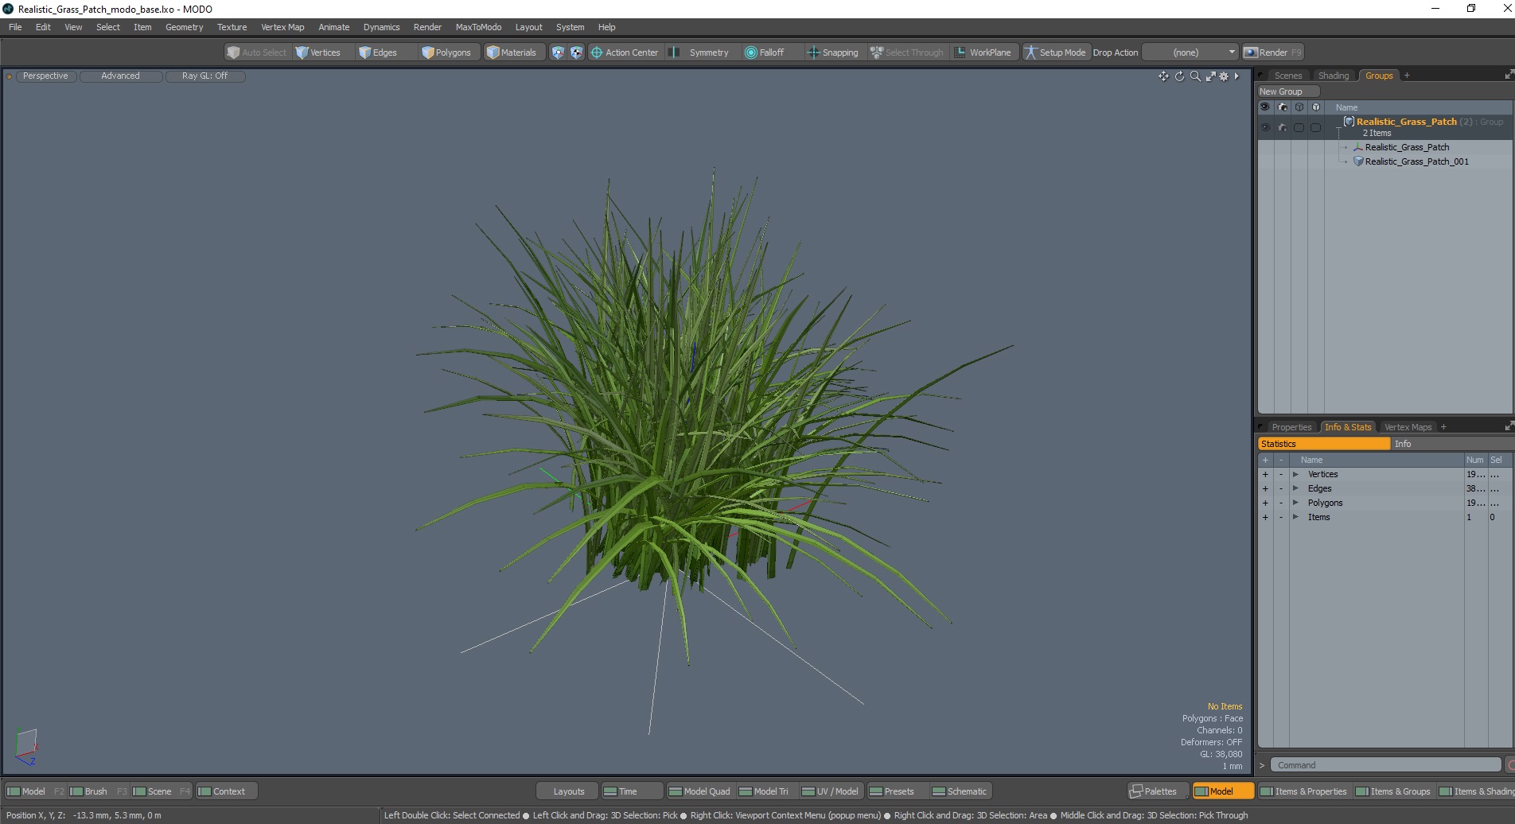Toggle Setup Mode
The width and height of the screenshot is (1515, 824).
pyautogui.click(x=1055, y=52)
